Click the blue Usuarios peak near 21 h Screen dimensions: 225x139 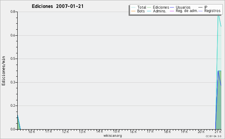click(218, 71)
